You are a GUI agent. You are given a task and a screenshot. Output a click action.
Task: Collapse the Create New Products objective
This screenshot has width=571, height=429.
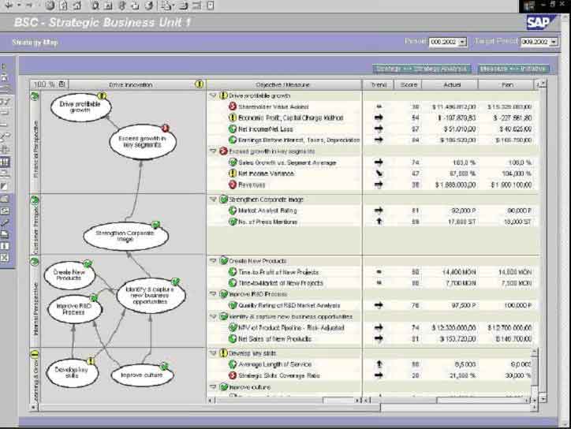click(212, 260)
